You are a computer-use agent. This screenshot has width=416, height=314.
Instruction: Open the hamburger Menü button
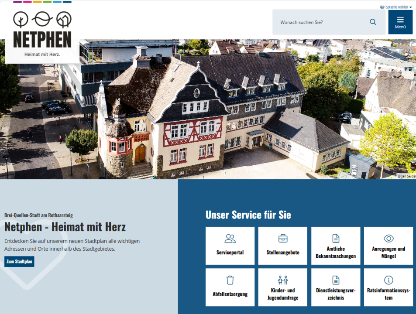pos(400,22)
